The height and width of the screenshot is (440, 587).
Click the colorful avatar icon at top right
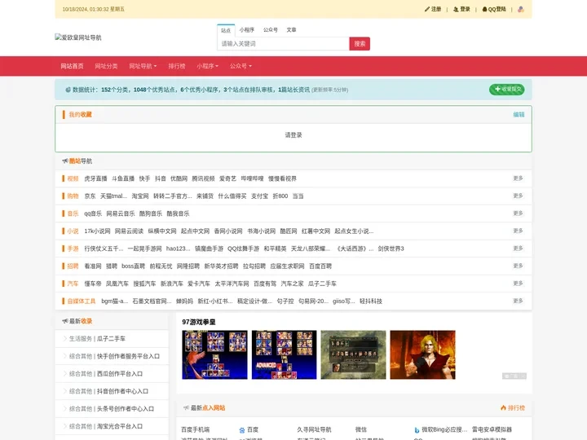click(x=521, y=9)
